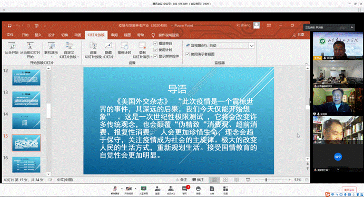Collapse the ribbon with the chevron arrow
The height and width of the screenshot is (197, 364).
pyautogui.click(x=306, y=64)
